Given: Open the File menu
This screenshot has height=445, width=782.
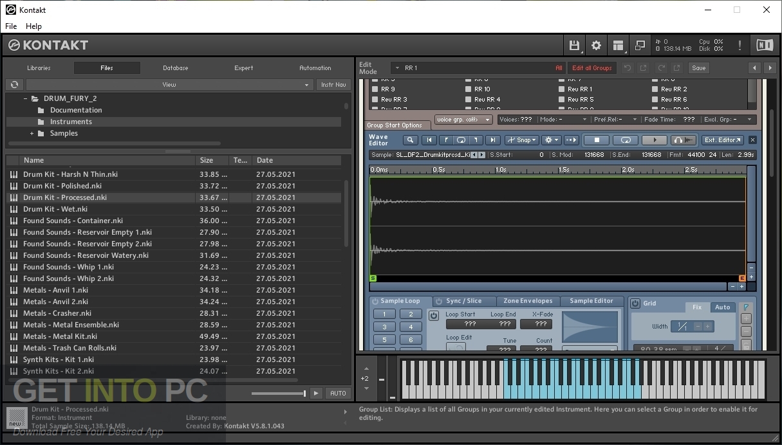Looking at the screenshot, I should tap(11, 26).
